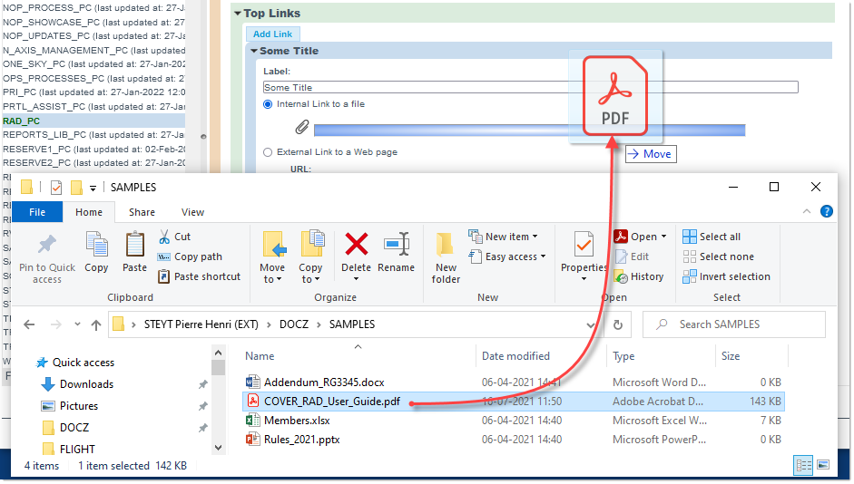Switch to the View ribbon tab
Screen dimensions: 854x484
[192, 212]
